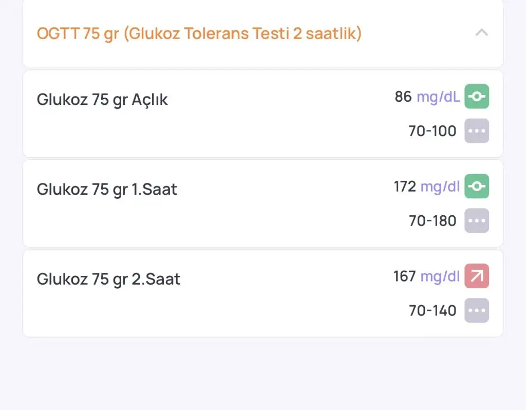Click the 70-140 reference range
The height and width of the screenshot is (410, 526).
tap(433, 310)
